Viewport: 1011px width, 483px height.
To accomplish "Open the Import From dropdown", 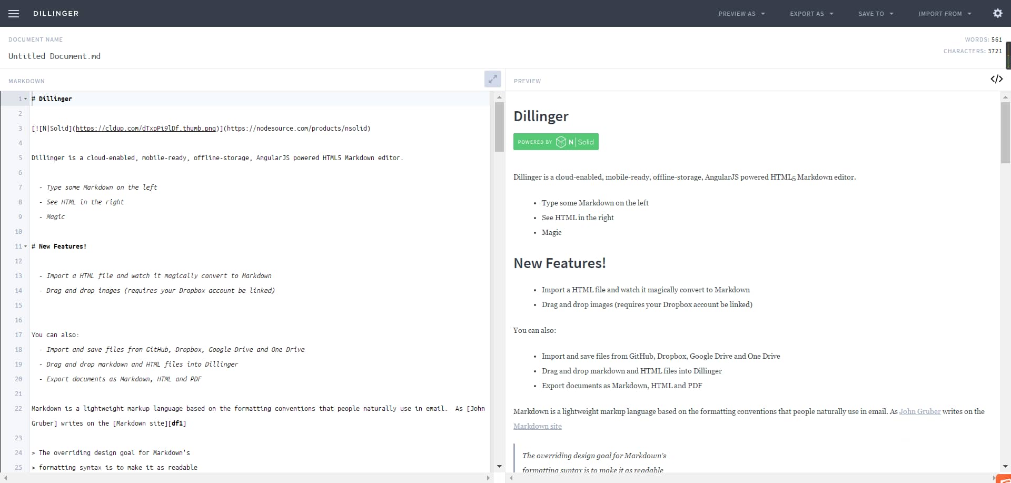I will coord(945,14).
